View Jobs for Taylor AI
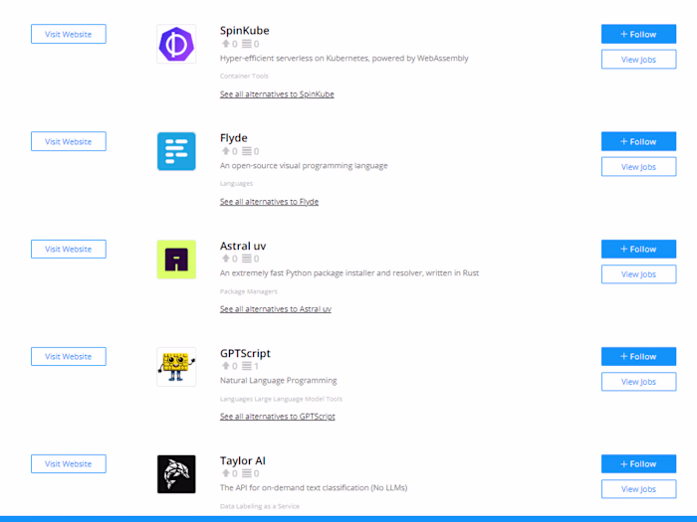This screenshot has width=697, height=522. click(x=639, y=489)
